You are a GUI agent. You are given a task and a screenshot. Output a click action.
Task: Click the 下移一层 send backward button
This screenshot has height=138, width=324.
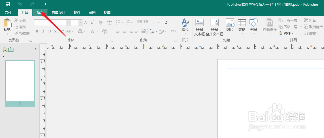coord(288,27)
